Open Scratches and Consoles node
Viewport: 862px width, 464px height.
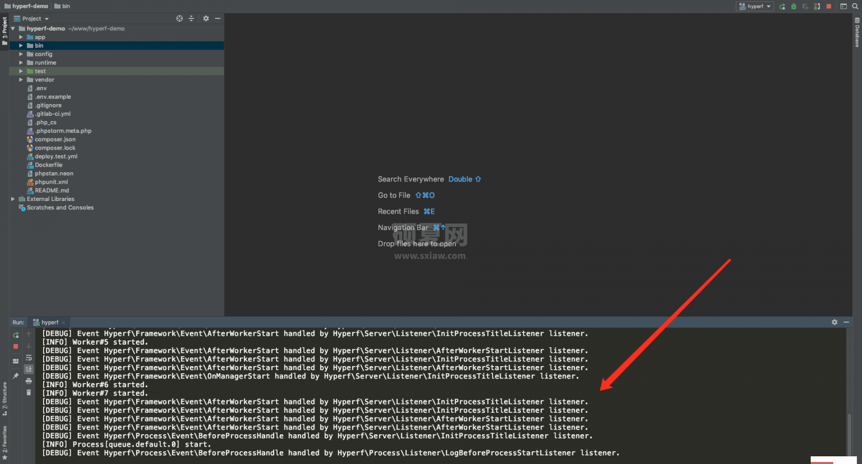(x=56, y=208)
